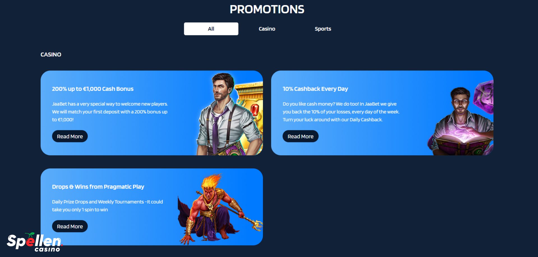Open the Sports promotions tab
The height and width of the screenshot is (257, 538).
(323, 29)
